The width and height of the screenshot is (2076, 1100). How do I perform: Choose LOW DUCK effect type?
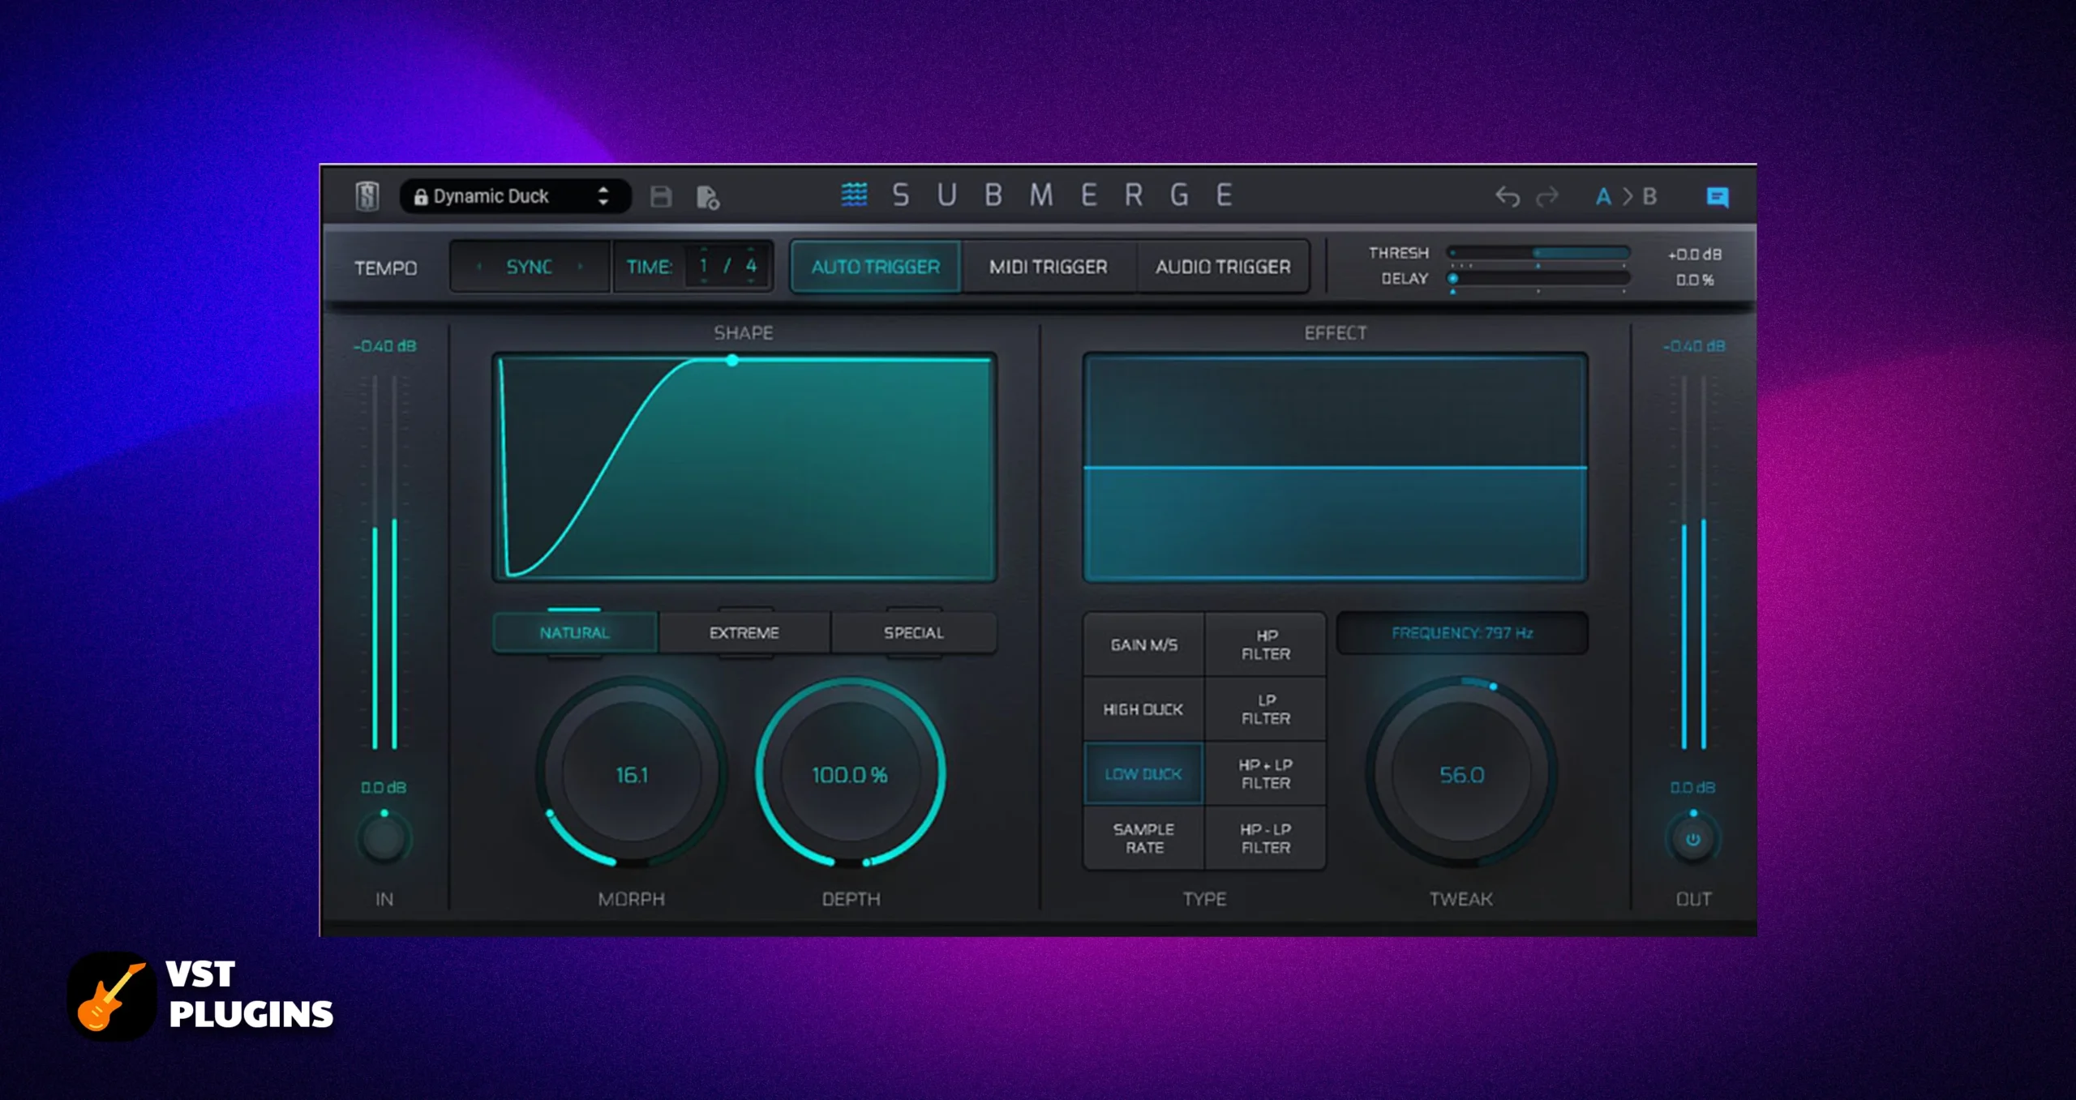pos(1144,774)
